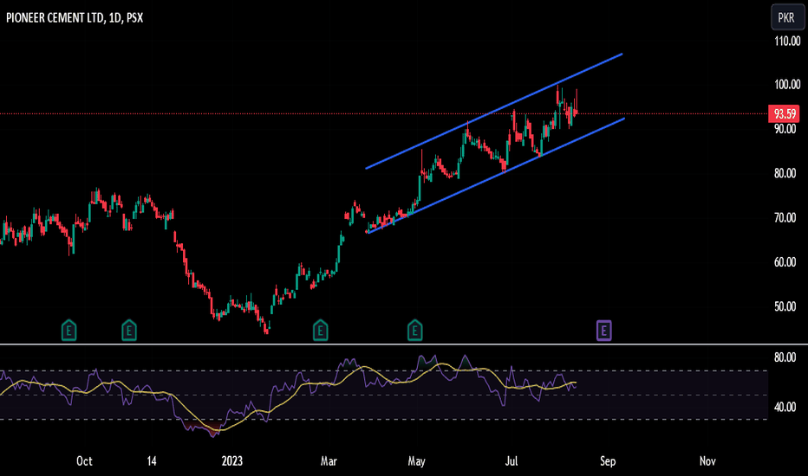The height and width of the screenshot is (476, 808).
Task: Open the earnings marker below October candles
Action: coord(69,331)
